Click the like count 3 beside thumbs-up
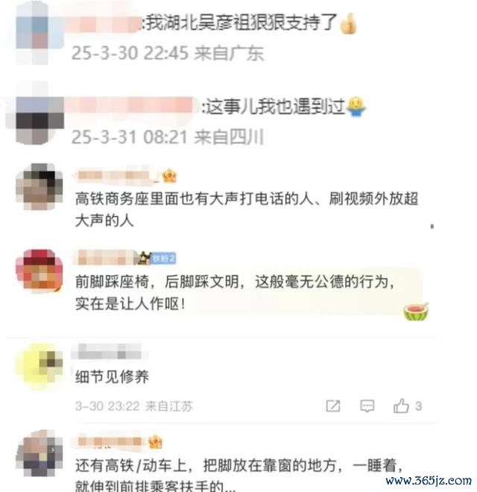This screenshot has height=492, width=477. 418,406
